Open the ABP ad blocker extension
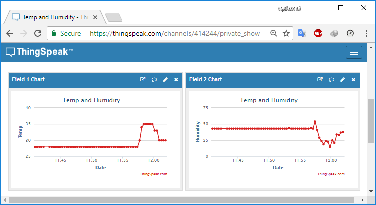This screenshot has width=376, height=205. pyautogui.click(x=318, y=33)
